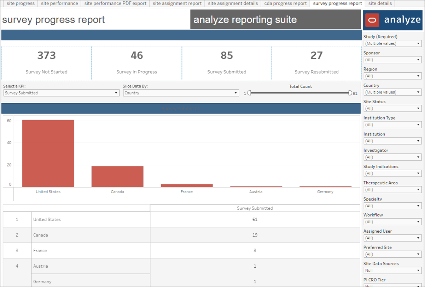Click the survey progress report page title
Viewport: 425px width, 287px height.
point(53,19)
